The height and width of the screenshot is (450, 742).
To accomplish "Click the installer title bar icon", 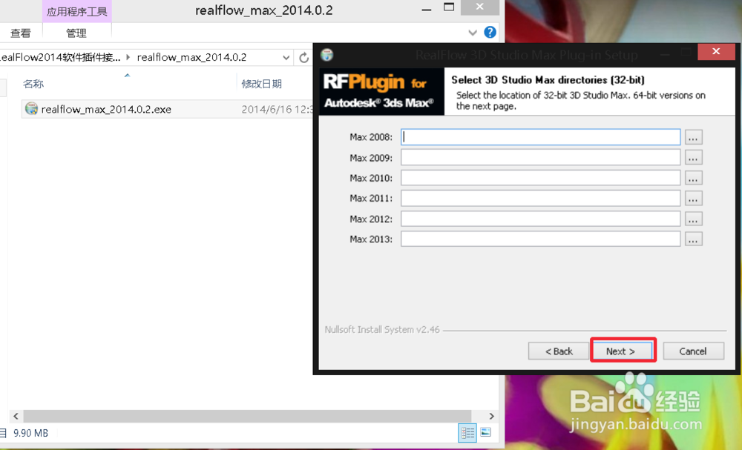I will coord(327,55).
